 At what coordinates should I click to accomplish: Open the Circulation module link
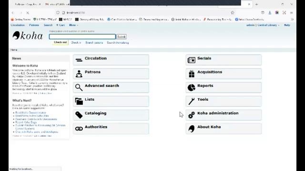pyautogui.click(x=95, y=58)
